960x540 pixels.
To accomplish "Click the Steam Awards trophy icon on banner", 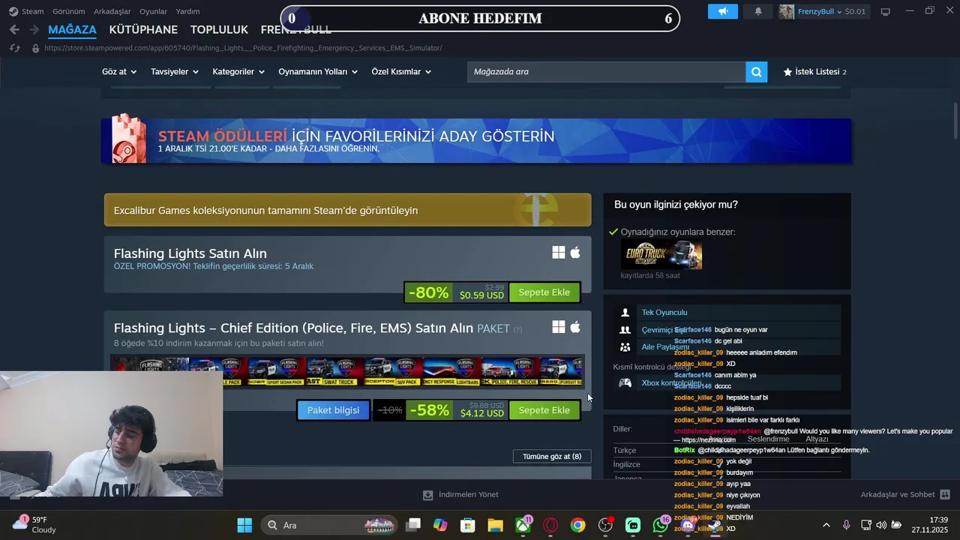I will (128, 139).
